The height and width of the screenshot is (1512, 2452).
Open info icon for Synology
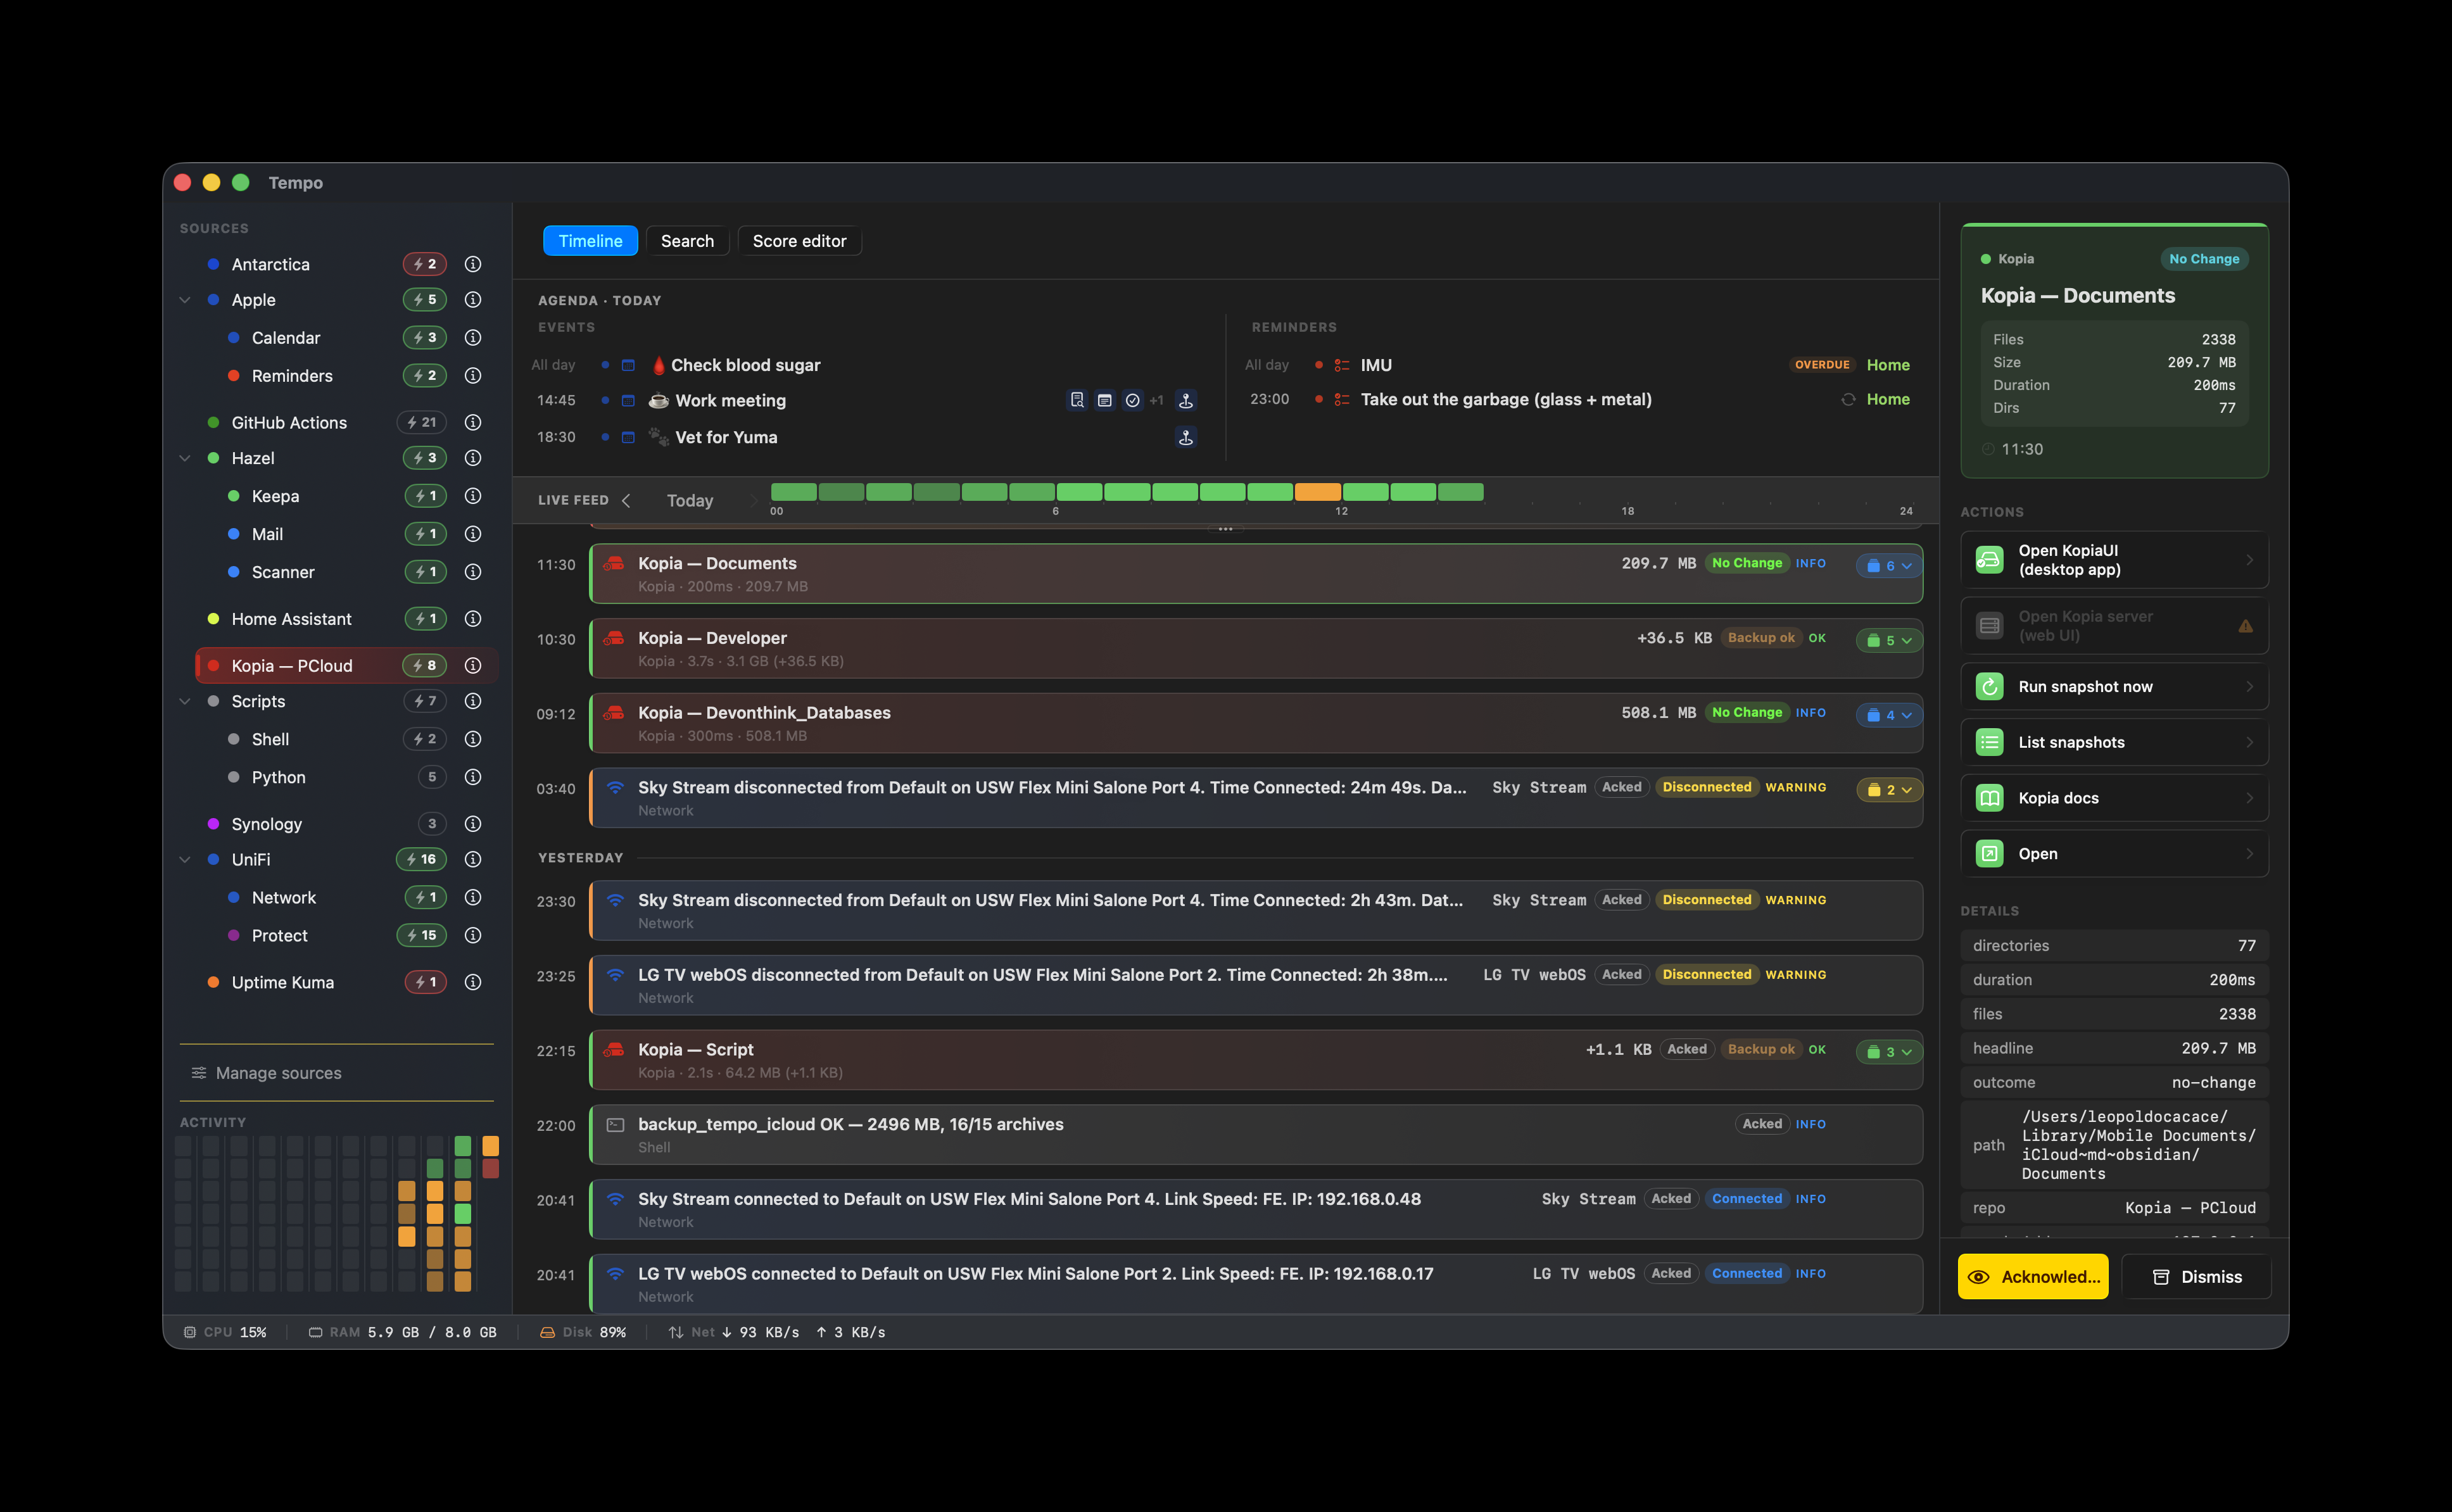(473, 824)
